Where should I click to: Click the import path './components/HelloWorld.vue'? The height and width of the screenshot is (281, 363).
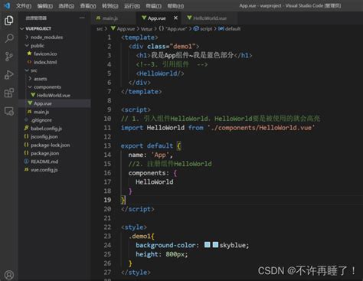tap(261, 128)
